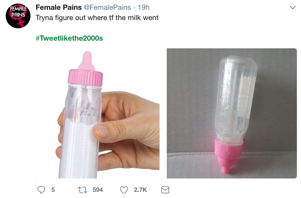Image resolution: width=301 pixels, height=198 pixels.
Task: Click the Female Pains display name
Action: coord(59,7)
